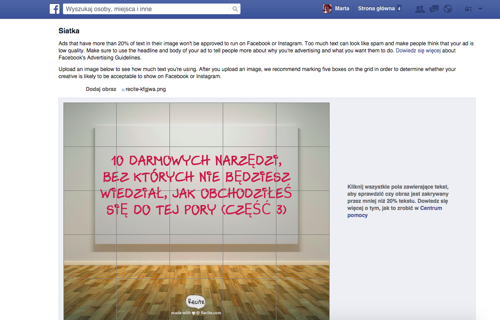Expand the account menu dropdown arrow
This screenshot has height=320, width=500.
[480, 9]
